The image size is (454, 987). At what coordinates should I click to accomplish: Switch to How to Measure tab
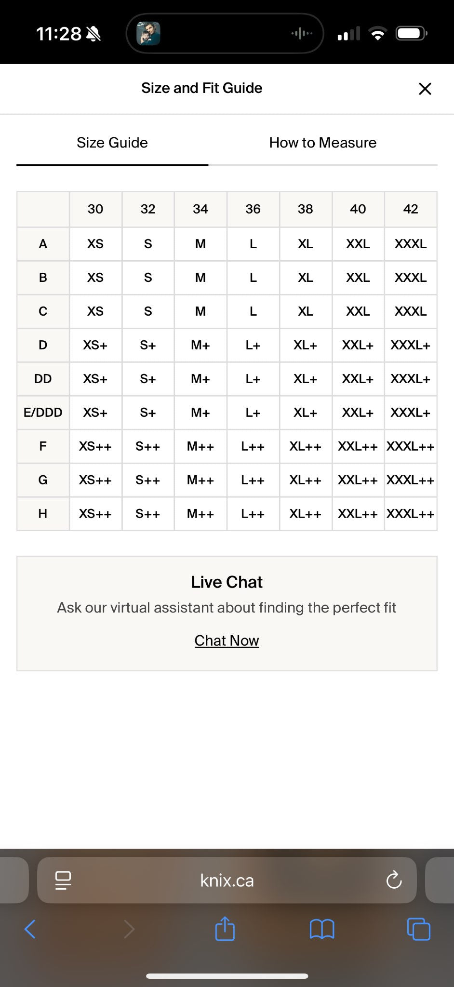[x=322, y=143]
